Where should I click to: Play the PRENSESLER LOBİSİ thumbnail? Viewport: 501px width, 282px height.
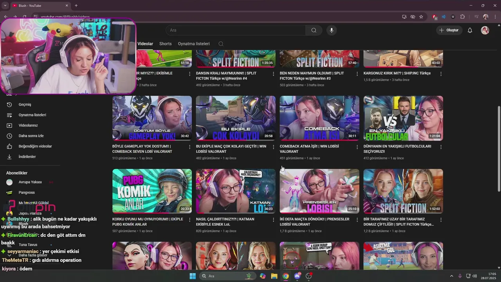[319, 191]
